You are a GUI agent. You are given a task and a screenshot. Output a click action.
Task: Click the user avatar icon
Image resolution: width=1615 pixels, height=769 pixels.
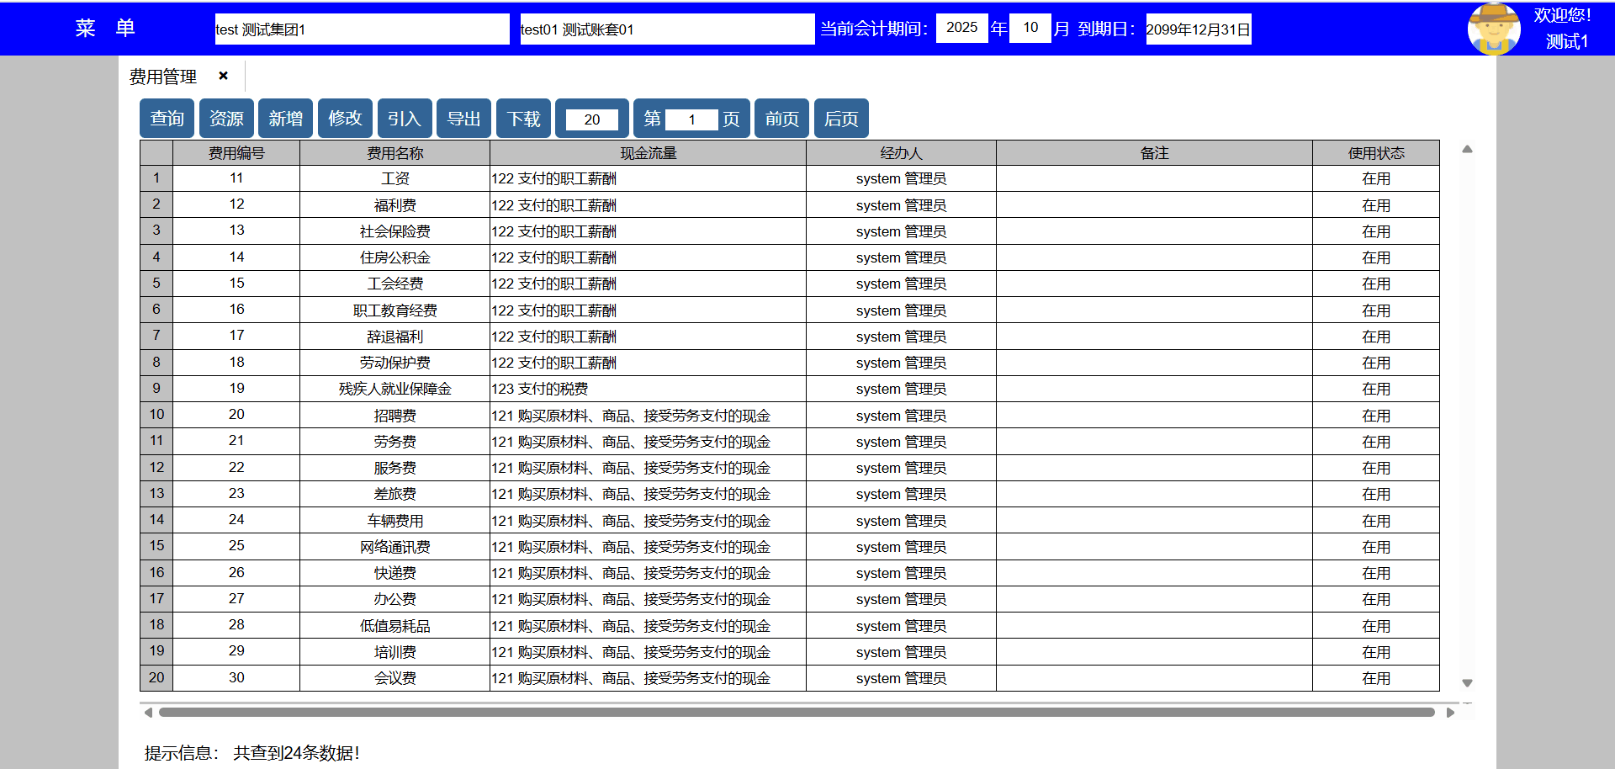point(1493,29)
